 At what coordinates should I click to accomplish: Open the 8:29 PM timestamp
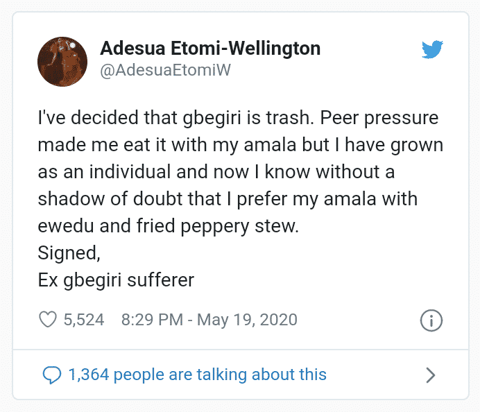tap(152, 320)
